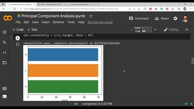Switch to the raw.githubusercontent browser tab
Viewport: 194px width, 109px height.
click(51, 5)
